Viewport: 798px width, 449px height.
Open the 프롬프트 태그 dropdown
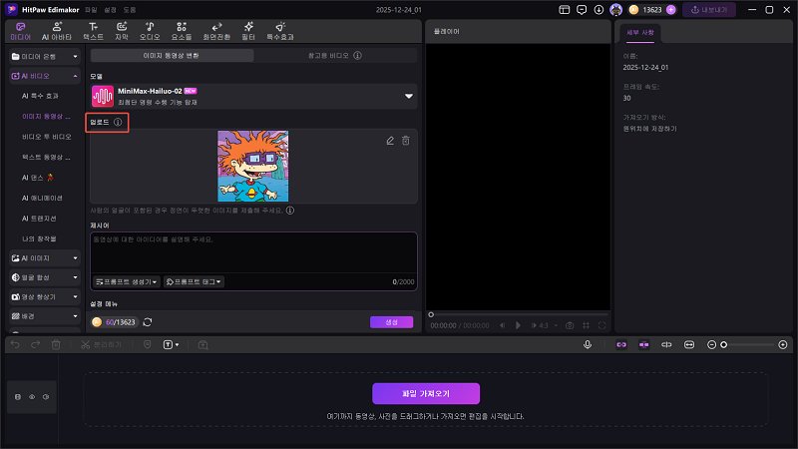pyautogui.click(x=194, y=281)
